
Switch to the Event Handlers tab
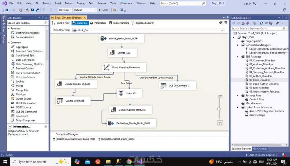pos(119,23)
